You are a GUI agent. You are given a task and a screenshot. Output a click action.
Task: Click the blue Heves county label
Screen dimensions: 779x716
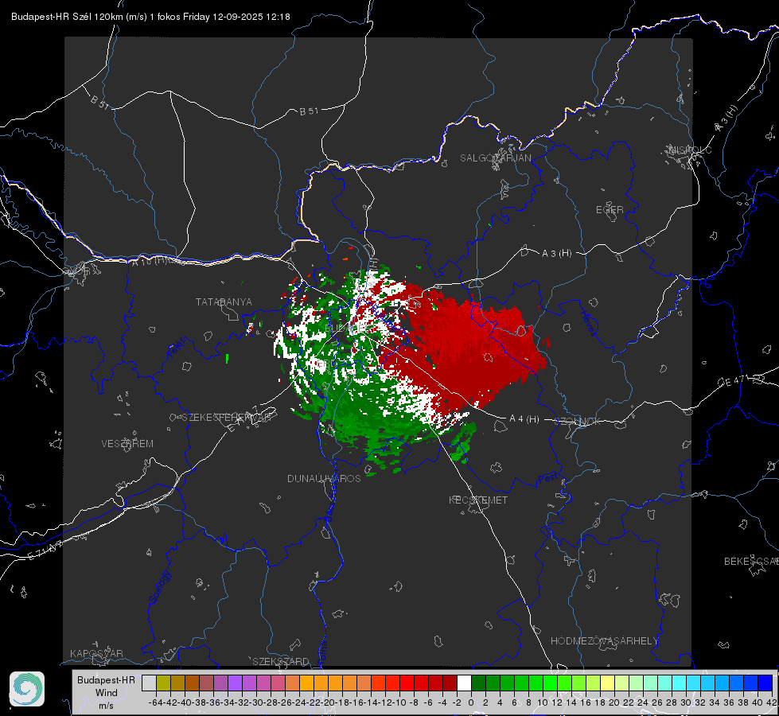pos(588,324)
